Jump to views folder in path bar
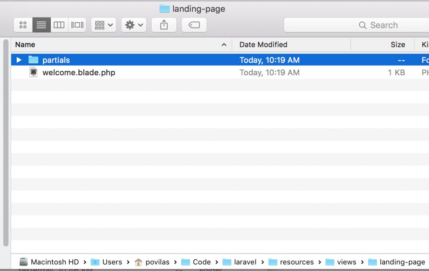 click(x=341, y=262)
